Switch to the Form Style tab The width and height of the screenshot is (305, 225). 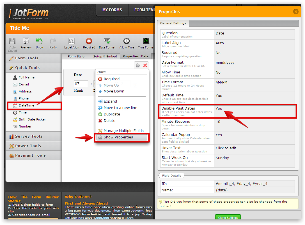pyautogui.click(x=76, y=56)
